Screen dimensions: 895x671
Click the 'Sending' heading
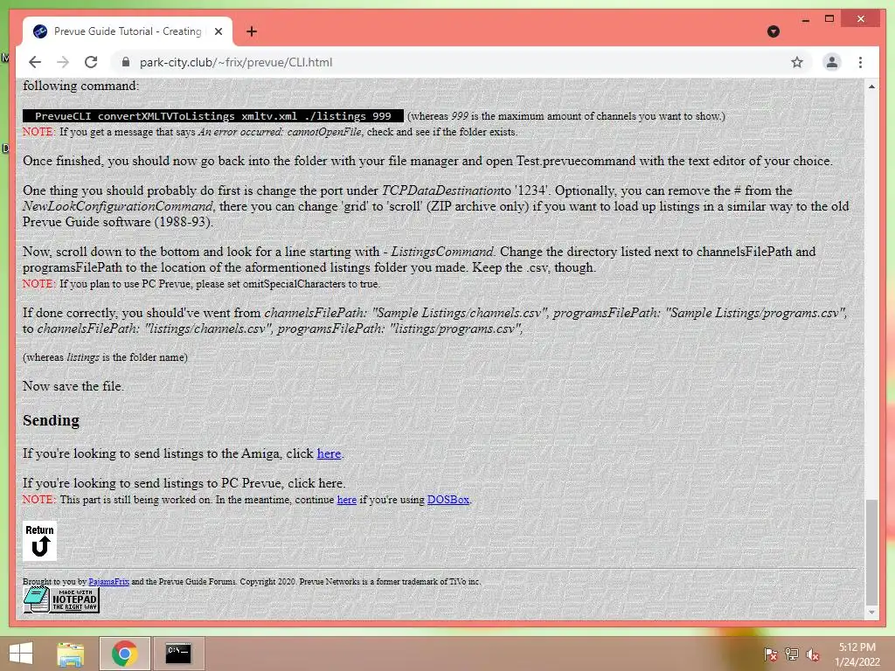51,420
